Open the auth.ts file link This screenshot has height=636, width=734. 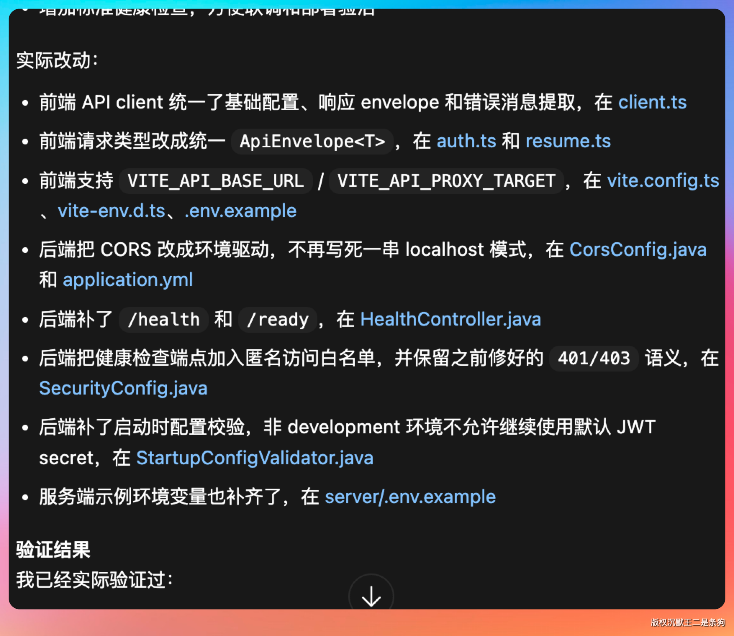click(x=466, y=141)
